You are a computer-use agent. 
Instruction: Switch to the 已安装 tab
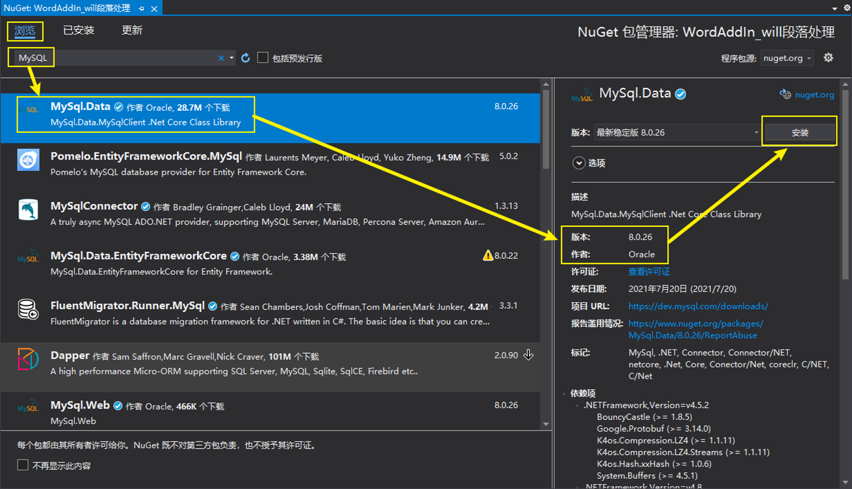coord(78,30)
